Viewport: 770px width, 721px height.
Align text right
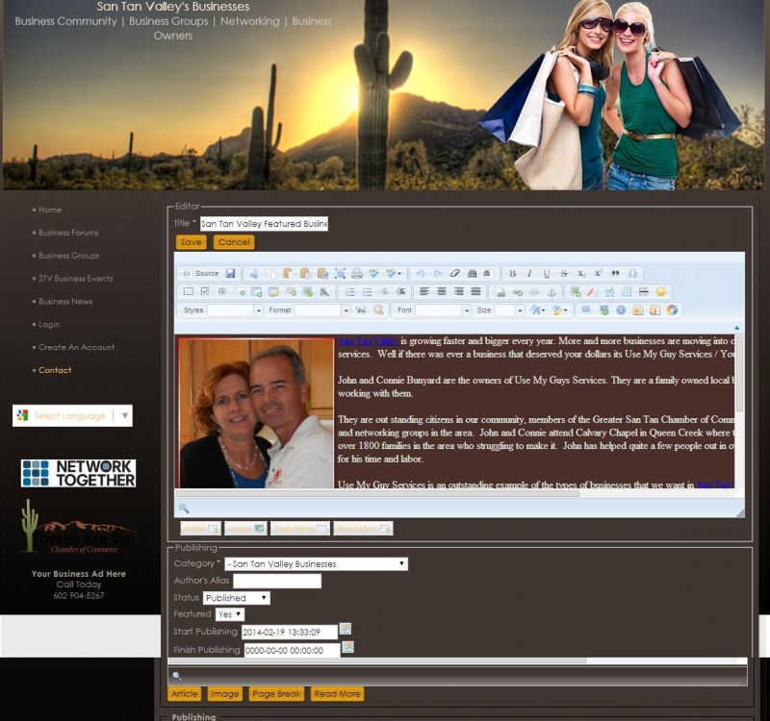click(x=459, y=292)
